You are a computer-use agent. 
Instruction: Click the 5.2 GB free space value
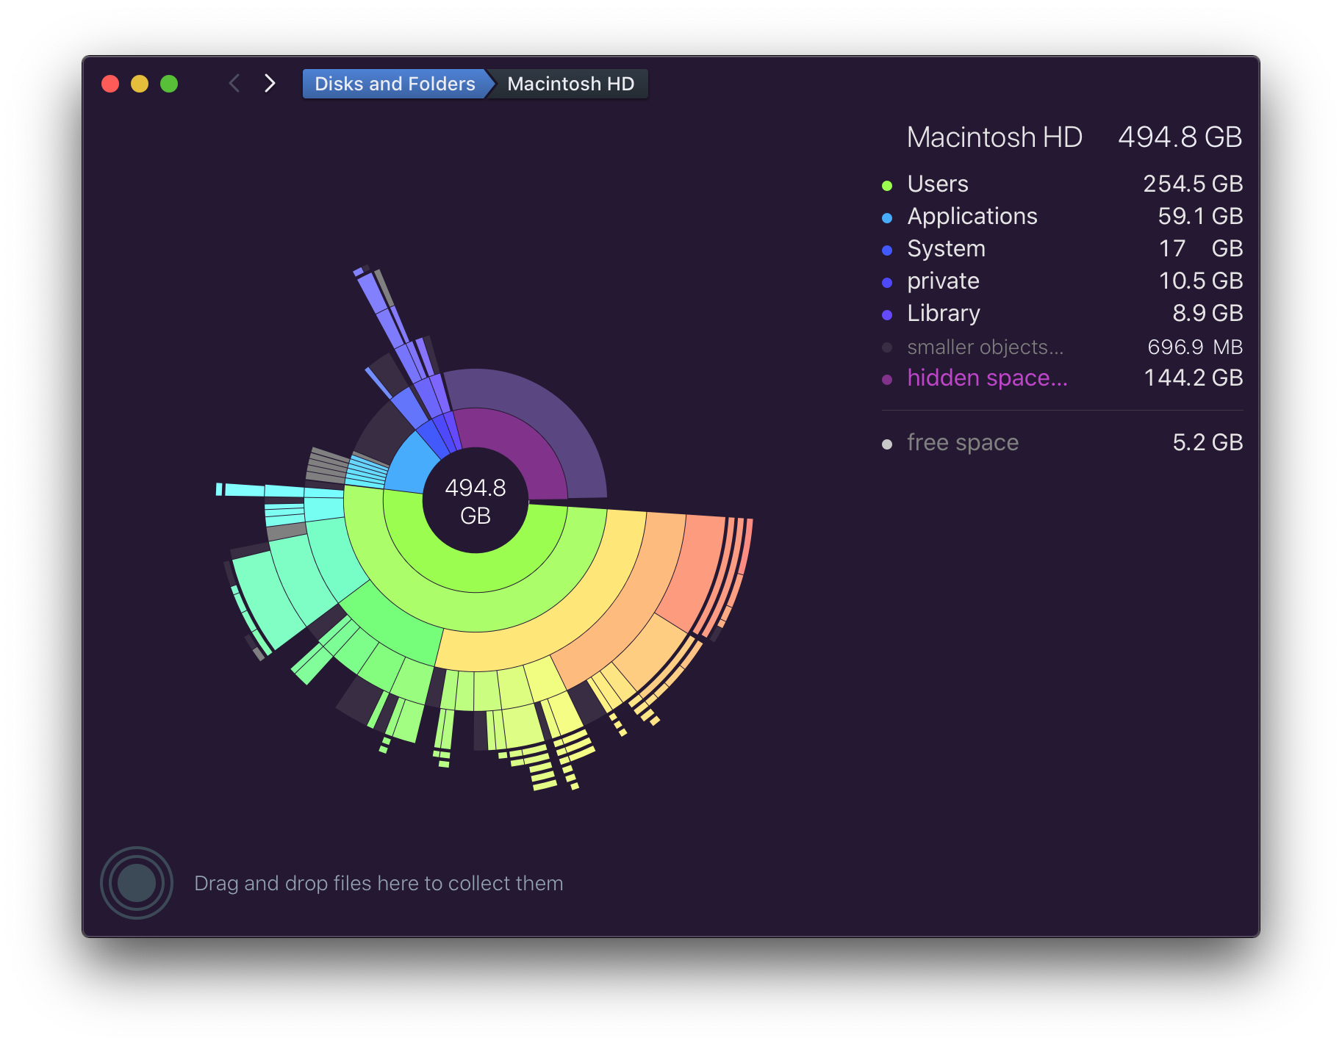(x=1208, y=442)
